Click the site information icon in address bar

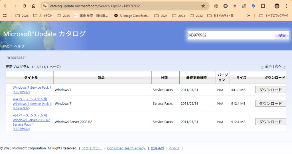click(x=44, y=6)
